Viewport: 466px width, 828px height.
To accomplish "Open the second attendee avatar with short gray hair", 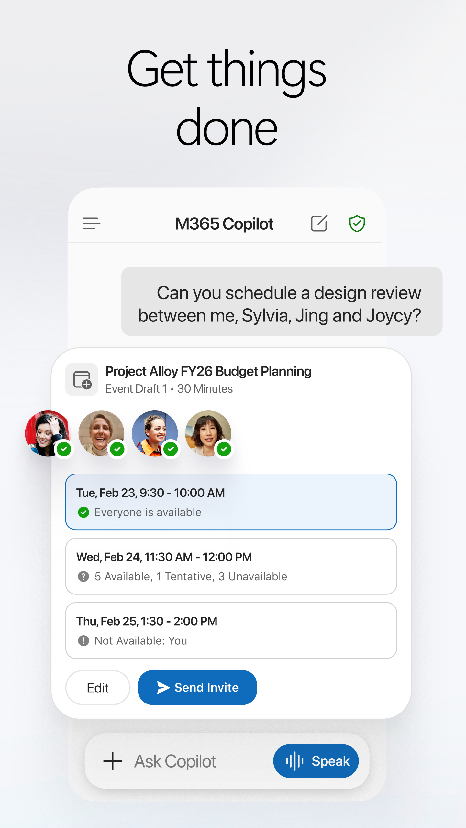I will point(102,433).
